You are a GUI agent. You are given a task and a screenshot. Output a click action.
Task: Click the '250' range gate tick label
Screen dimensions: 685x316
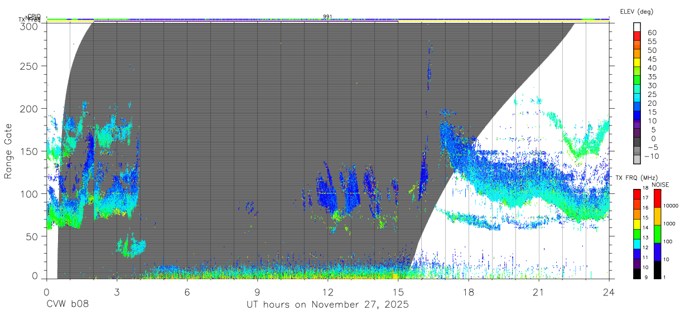point(28,66)
